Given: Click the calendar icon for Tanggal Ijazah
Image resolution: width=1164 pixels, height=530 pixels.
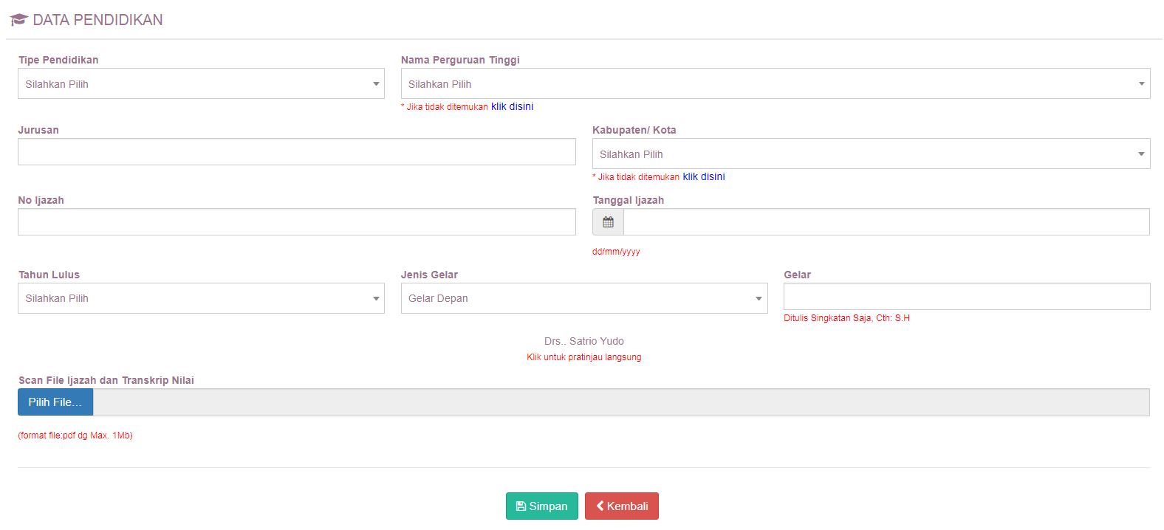Looking at the screenshot, I should coord(608,222).
